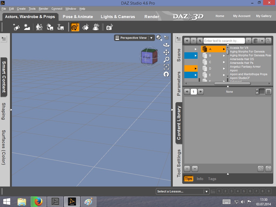This screenshot has height=207, width=276.
Task: Select 'Acasia for V4' in the list
Action: tap(239, 48)
